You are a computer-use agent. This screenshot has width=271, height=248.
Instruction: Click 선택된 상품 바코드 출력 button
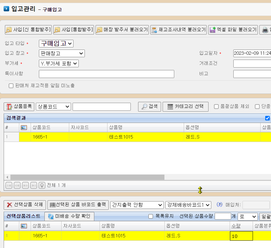pos(78,205)
